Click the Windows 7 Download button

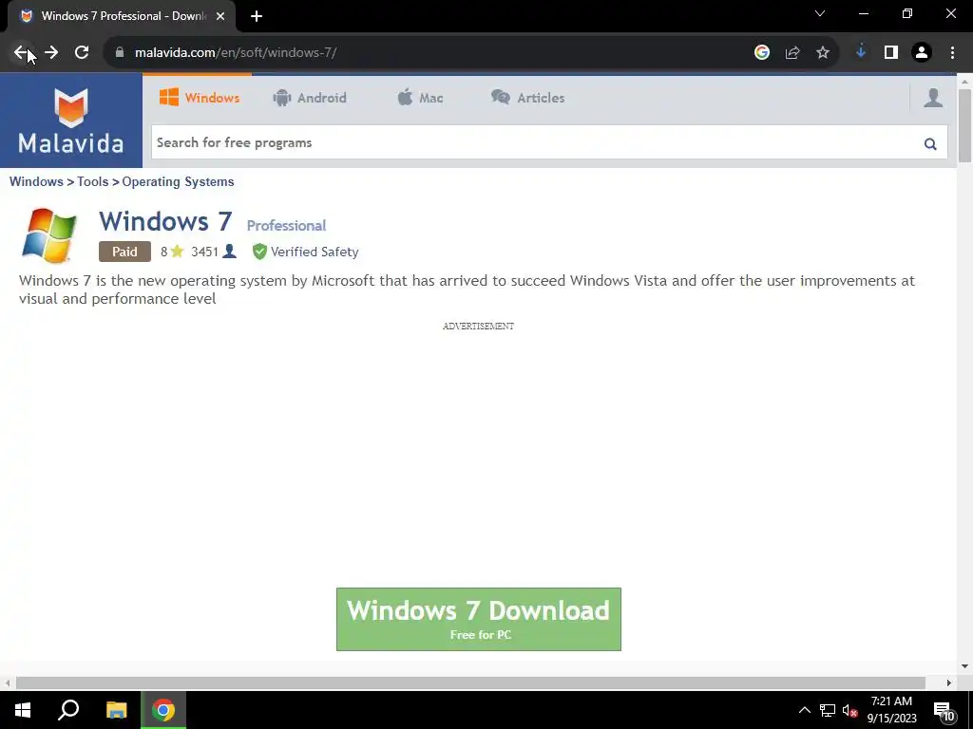(479, 619)
